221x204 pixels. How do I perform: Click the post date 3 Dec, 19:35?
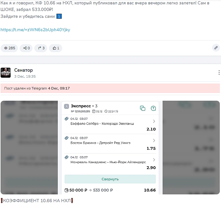pyautogui.click(x=25, y=76)
